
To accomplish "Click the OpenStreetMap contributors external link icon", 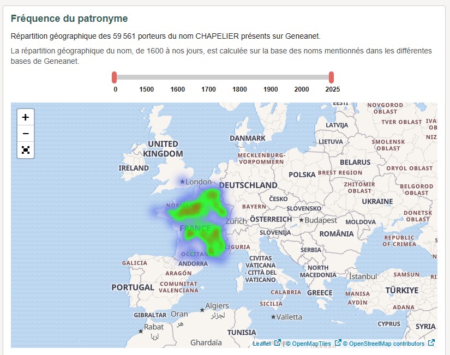I will coord(430,344).
